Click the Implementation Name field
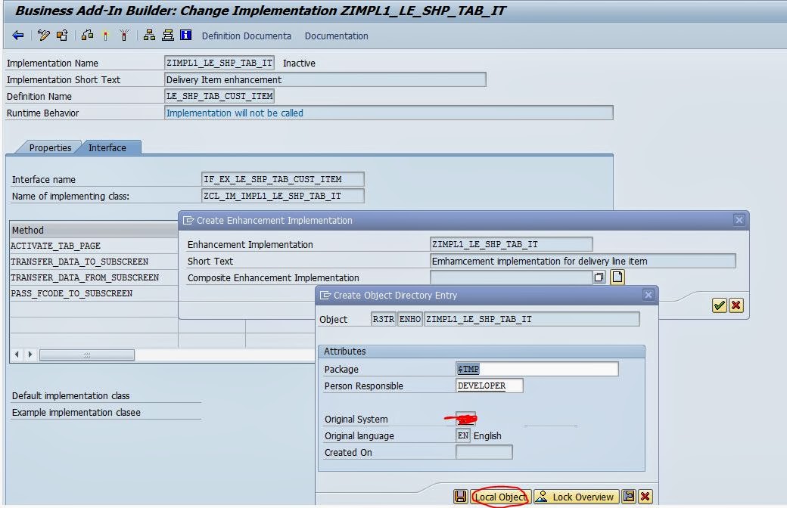 click(x=219, y=63)
